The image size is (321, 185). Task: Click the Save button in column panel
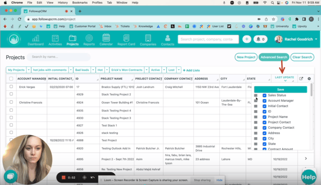click(280, 90)
